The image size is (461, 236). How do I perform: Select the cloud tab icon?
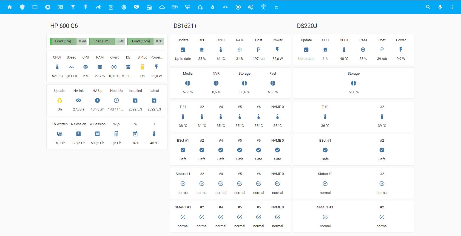click(x=162, y=7)
